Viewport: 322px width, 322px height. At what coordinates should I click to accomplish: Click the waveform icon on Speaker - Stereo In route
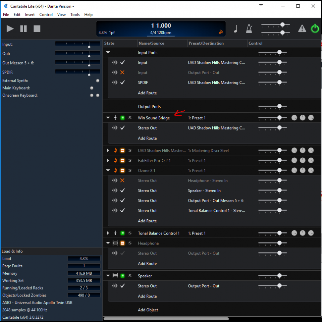click(115, 191)
